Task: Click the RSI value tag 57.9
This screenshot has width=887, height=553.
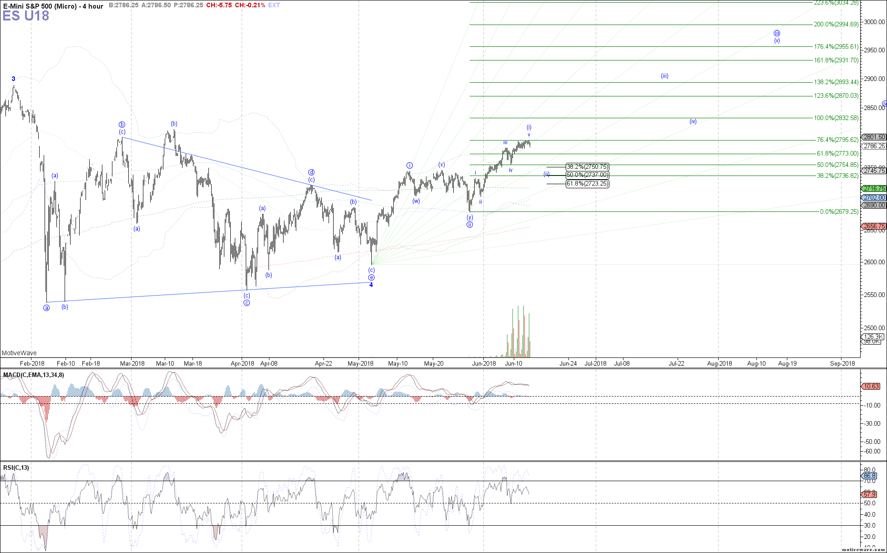Action: pyautogui.click(x=869, y=494)
